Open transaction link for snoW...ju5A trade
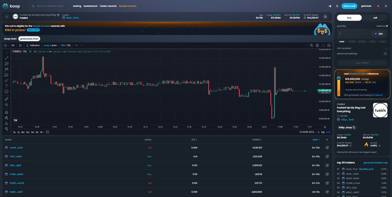The height and width of the screenshot is (197, 392). click(327, 147)
